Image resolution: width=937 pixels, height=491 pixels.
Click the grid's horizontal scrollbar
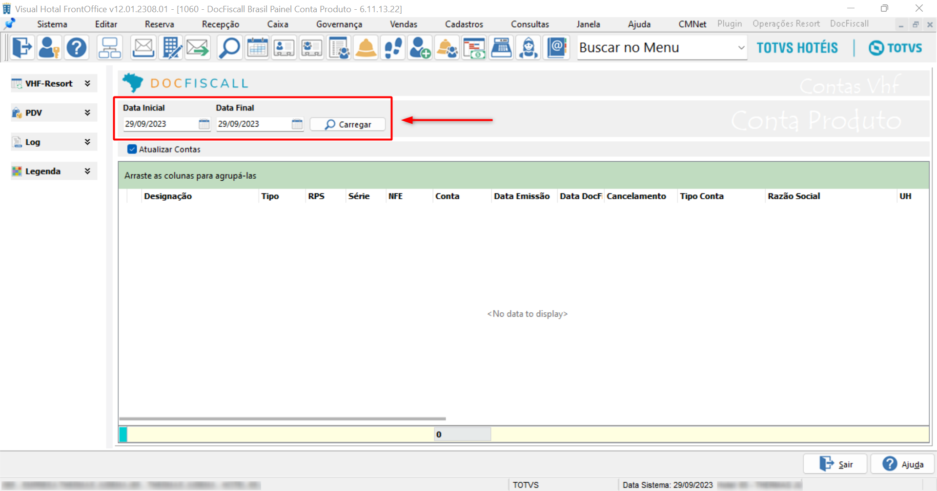[283, 418]
